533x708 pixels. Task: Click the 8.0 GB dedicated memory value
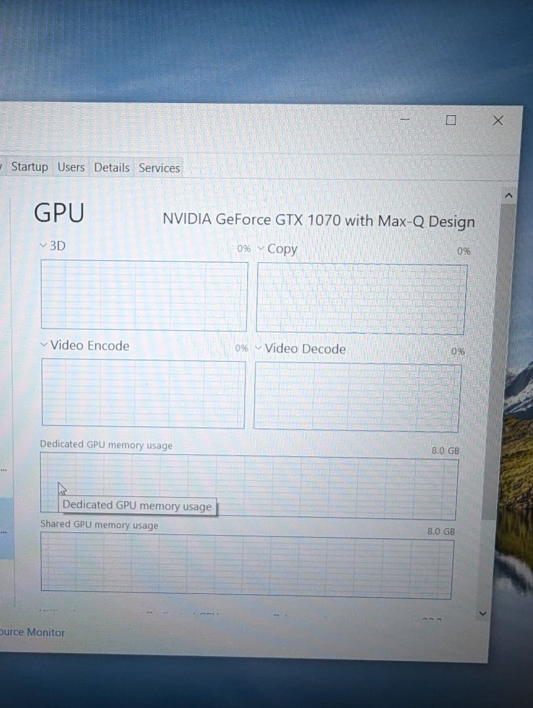pos(445,451)
